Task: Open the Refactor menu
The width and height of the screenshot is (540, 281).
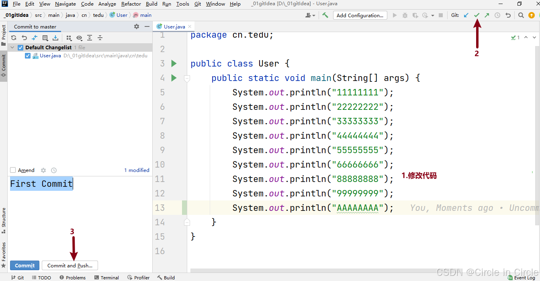Action: click(131, 4)
